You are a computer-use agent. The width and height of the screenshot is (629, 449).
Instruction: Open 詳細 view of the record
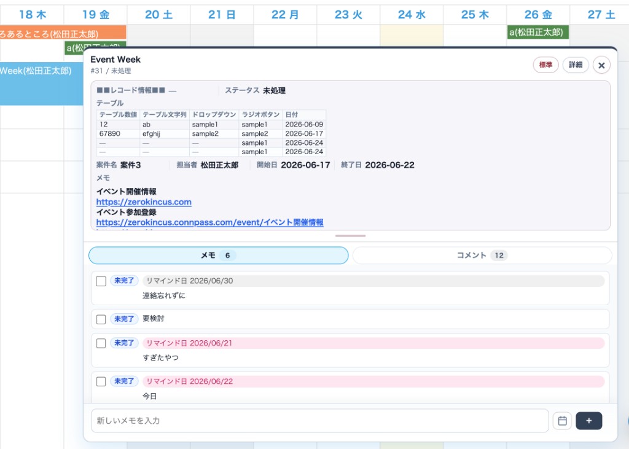tap(575, 64)
